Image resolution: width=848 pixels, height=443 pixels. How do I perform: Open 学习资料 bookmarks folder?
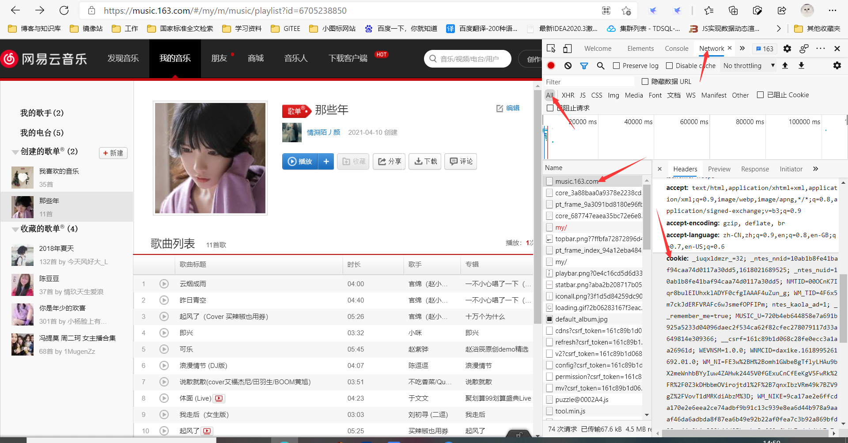pos(242,28)
